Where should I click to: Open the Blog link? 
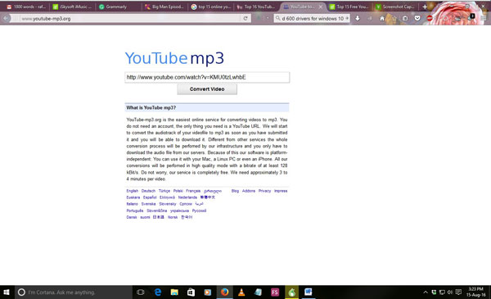(235, 191)
